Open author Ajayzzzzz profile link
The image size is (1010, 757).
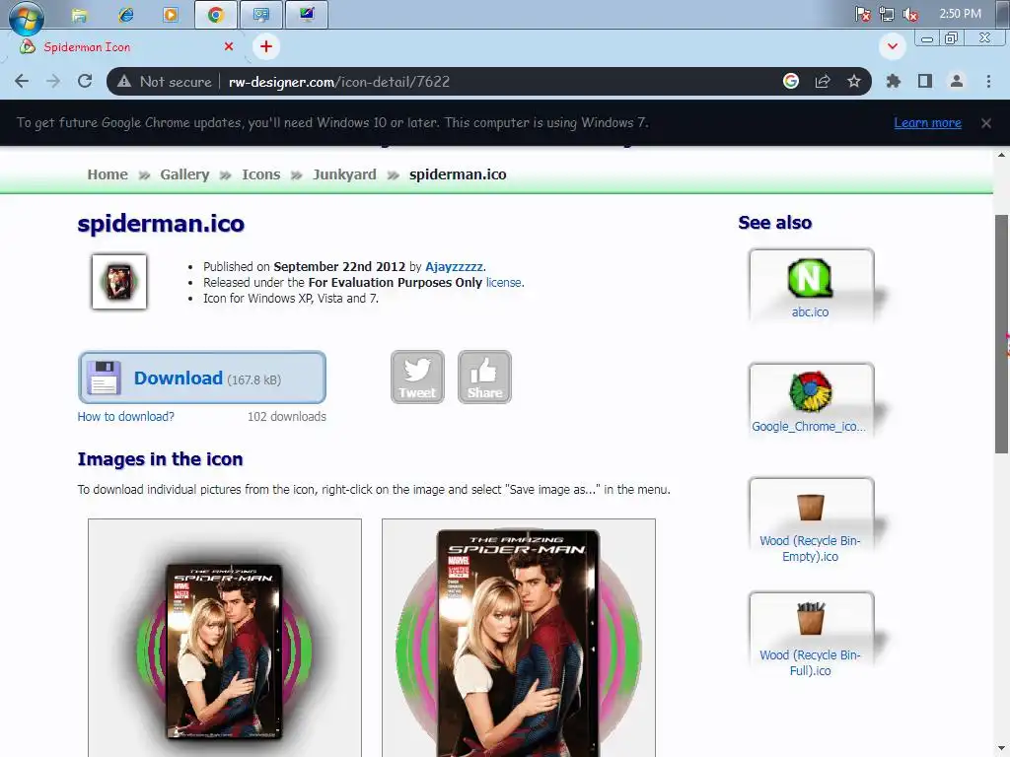point(454,266)
